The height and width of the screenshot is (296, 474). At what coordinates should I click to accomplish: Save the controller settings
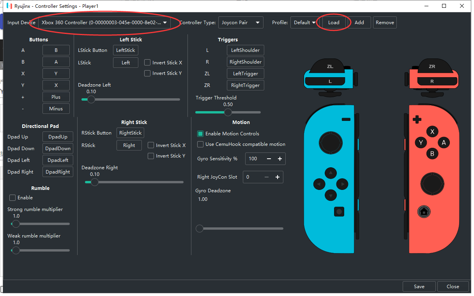click(419, 287)
